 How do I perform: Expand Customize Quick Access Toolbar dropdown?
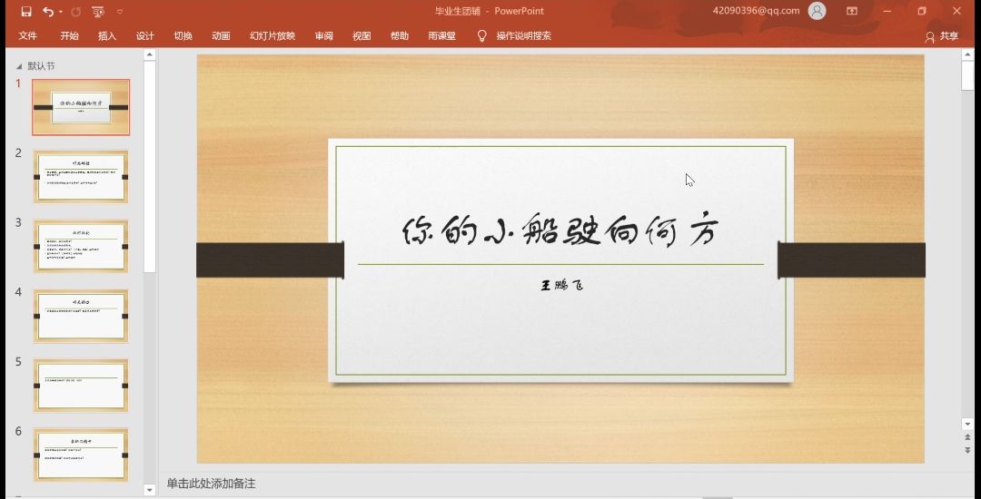[120, 13]
